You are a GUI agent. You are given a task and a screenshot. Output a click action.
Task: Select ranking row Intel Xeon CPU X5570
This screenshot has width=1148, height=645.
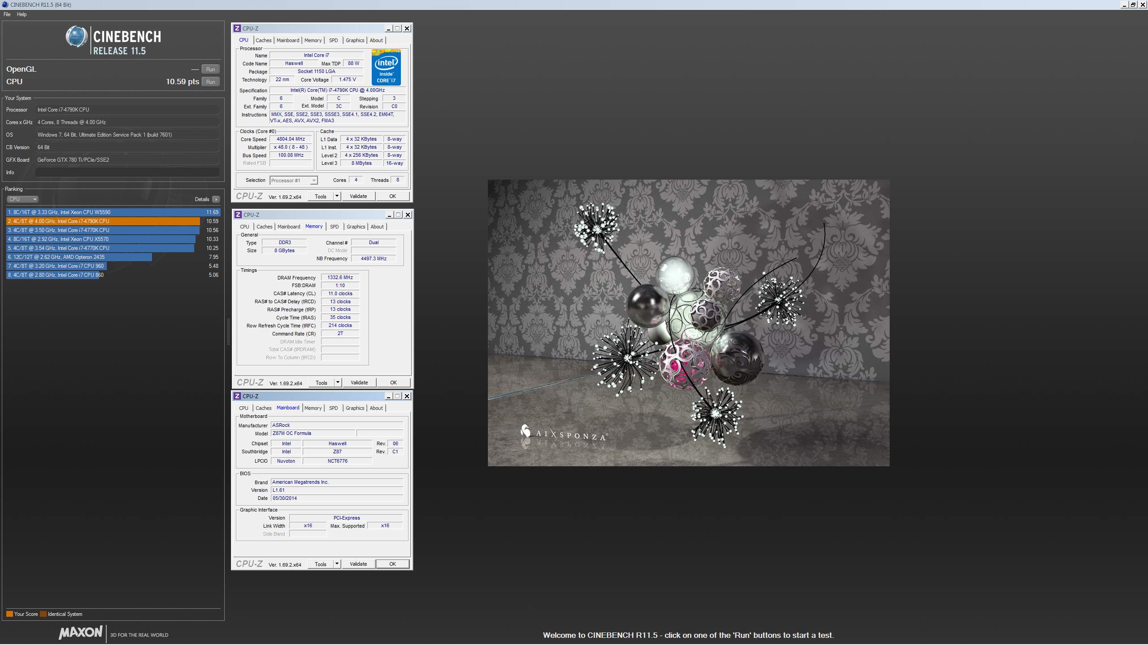pyautogui.click(x=113, y=239)
